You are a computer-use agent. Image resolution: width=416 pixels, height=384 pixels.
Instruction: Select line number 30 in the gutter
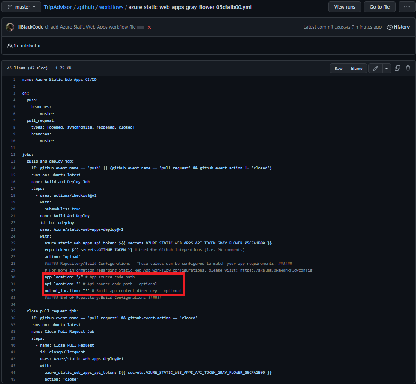[x=13, y=277]
